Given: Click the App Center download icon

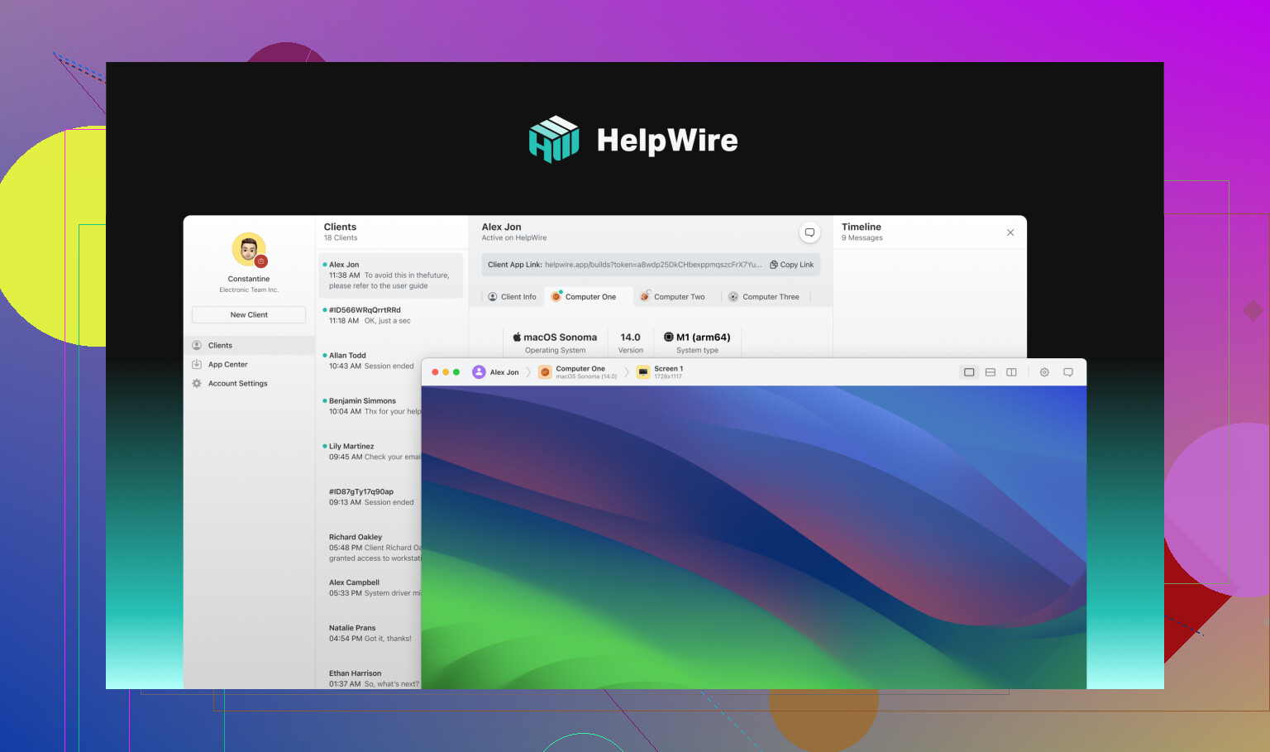Looking at the screenshot, I should point(197,365).
